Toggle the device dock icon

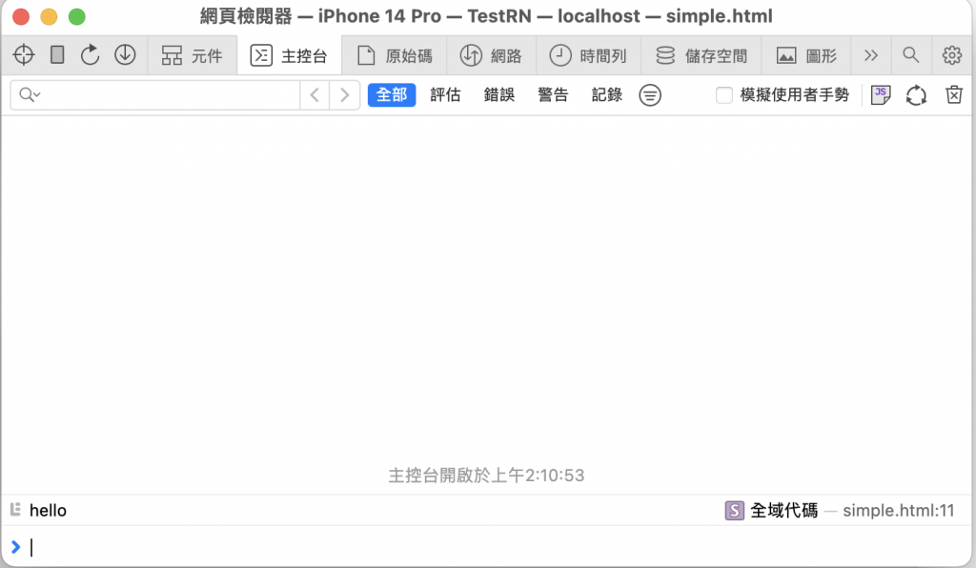pyautogui.click(x=57, y=55)
